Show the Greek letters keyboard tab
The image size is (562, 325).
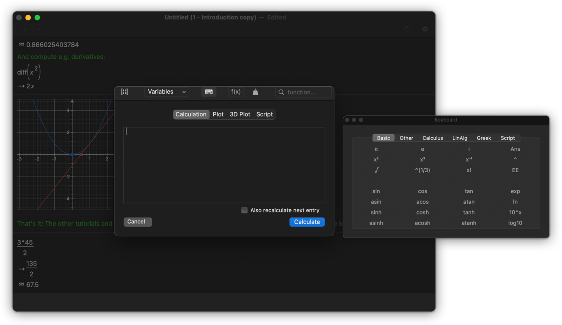point(483,138)
